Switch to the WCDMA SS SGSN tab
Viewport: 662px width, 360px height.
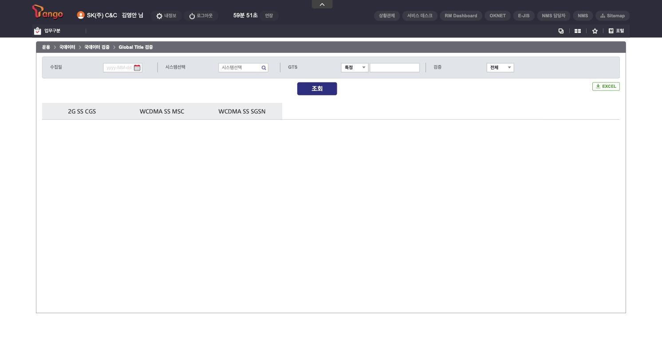pyautogui.click(x=242, y=111)
